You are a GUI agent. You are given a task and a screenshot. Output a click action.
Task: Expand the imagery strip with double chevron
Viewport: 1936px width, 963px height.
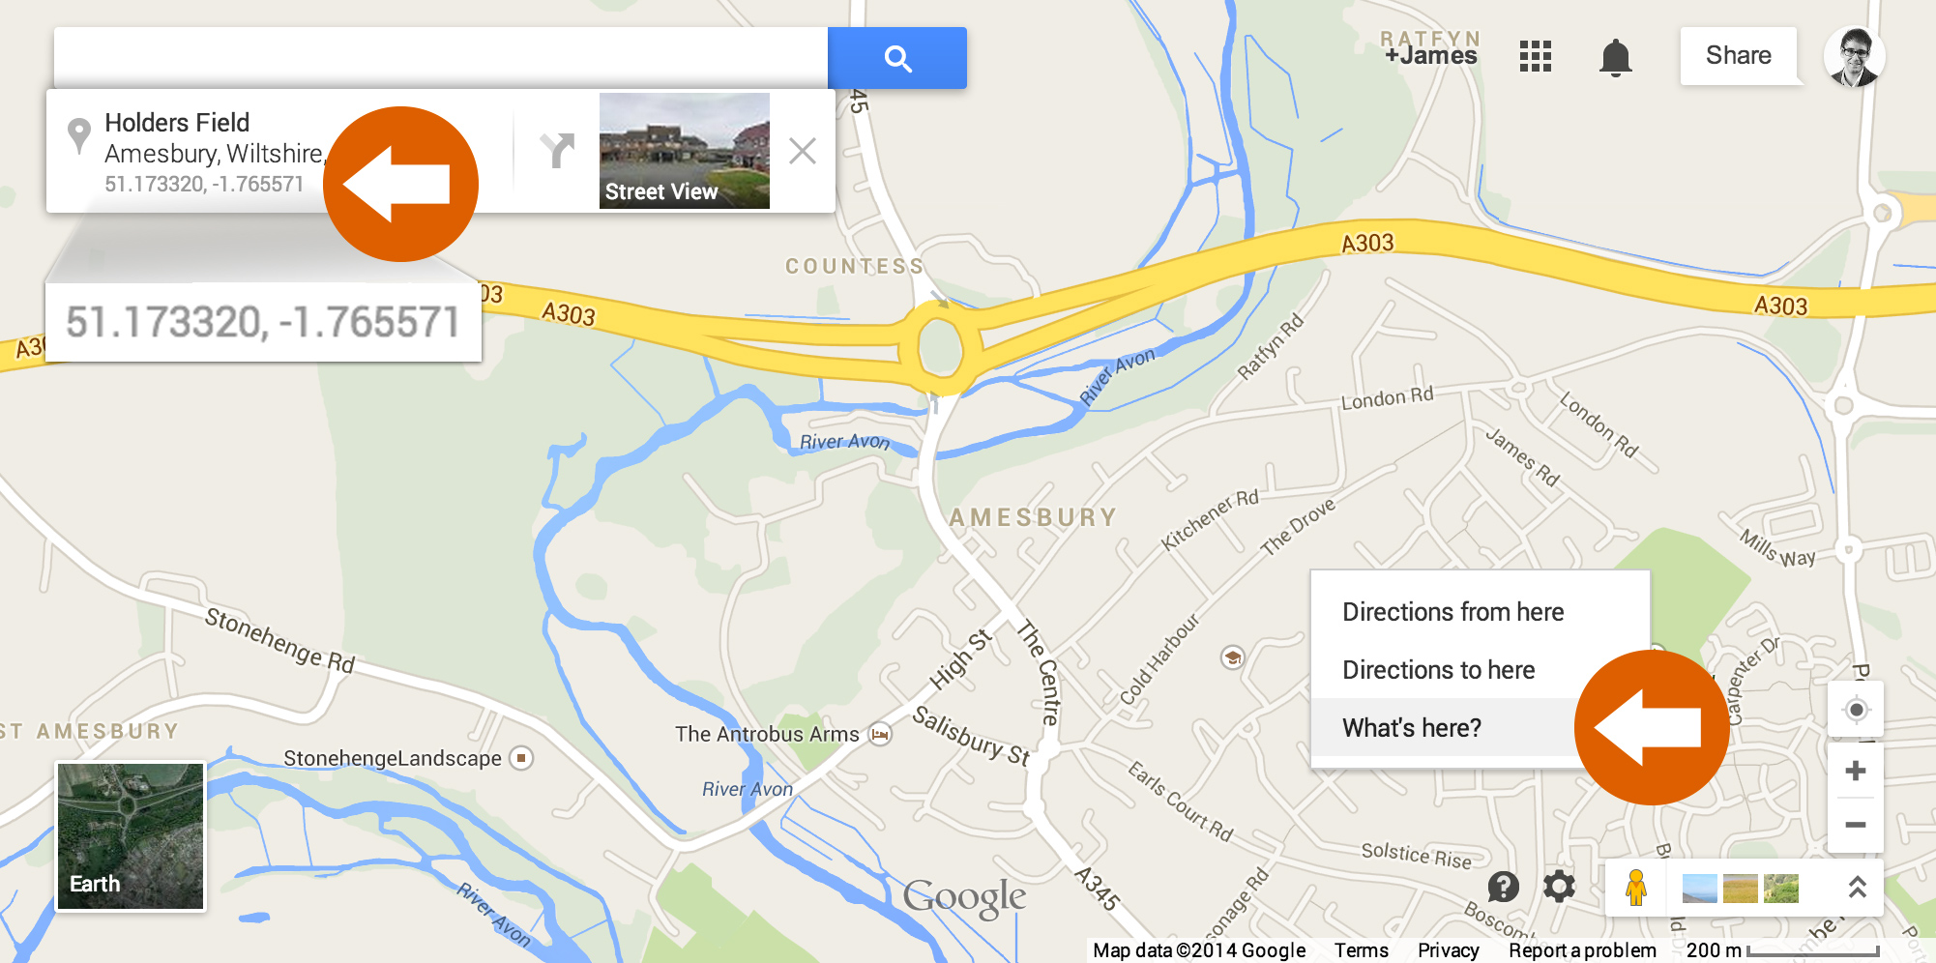tap(1857, 887)
